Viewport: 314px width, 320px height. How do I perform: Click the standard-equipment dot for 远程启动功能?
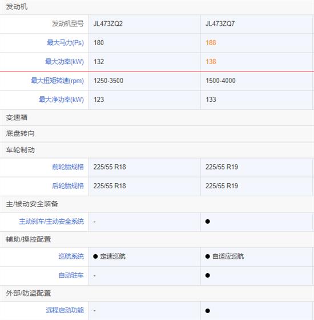pyautogui.click(x=208, y=311)
